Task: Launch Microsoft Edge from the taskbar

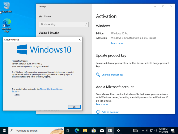Action: point(77,130)
